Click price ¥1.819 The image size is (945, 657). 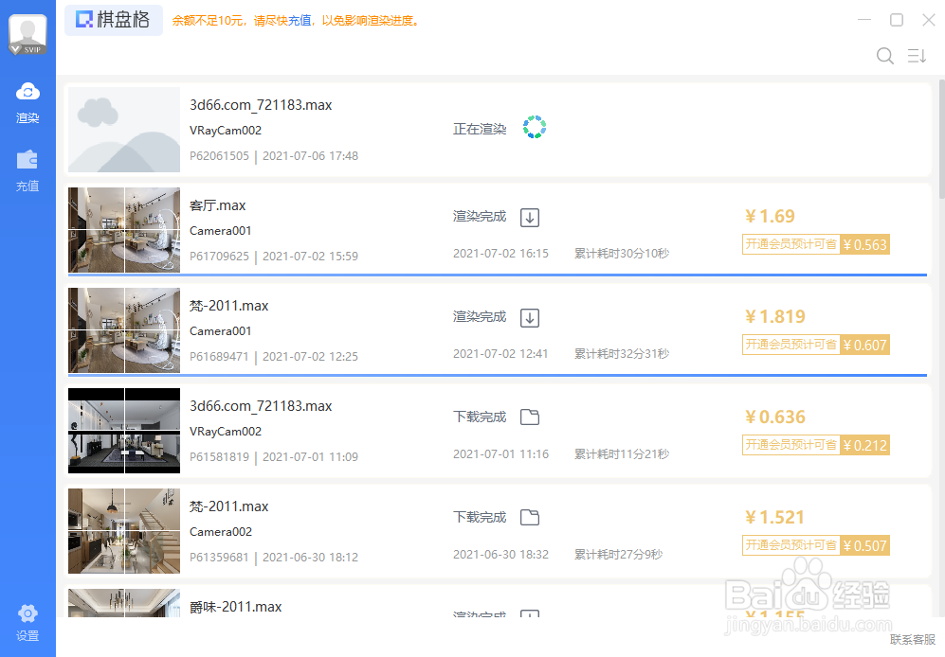pos(775,317)
